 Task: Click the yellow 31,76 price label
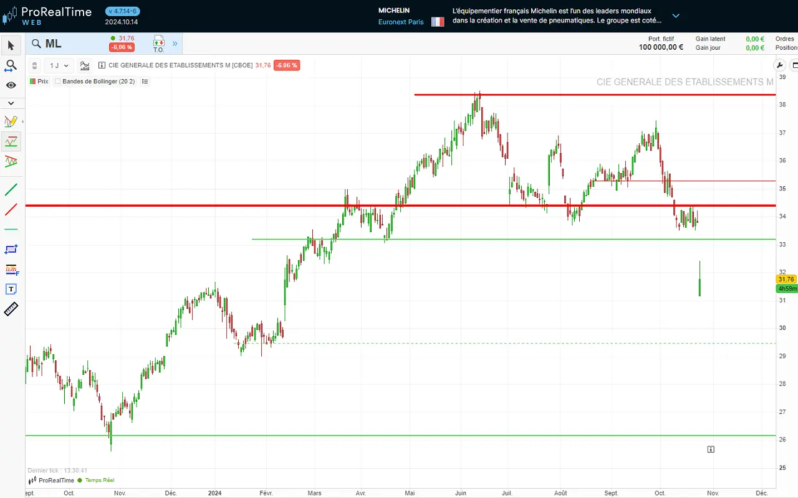786,280
